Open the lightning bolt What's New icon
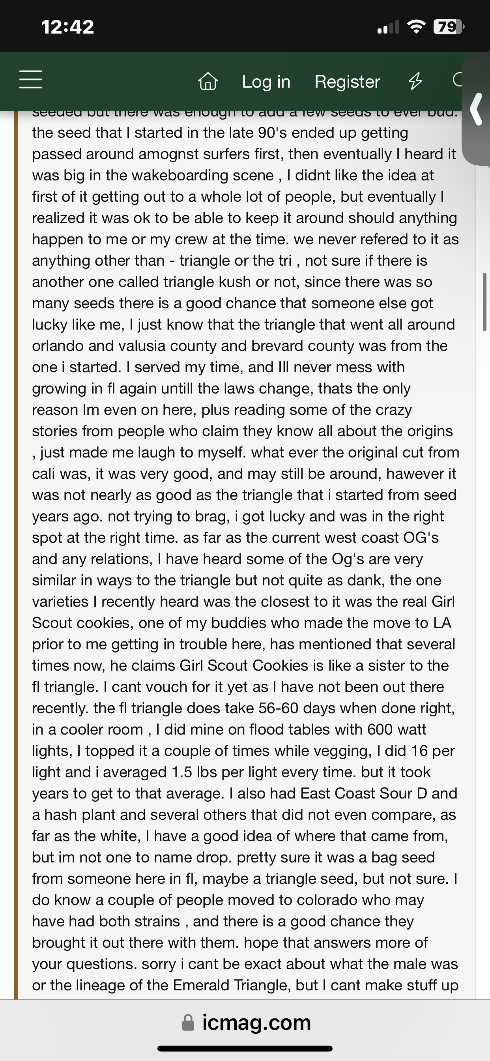This screenshot has height=1061, width=490. pyautogui.click(x=415, y=81)
